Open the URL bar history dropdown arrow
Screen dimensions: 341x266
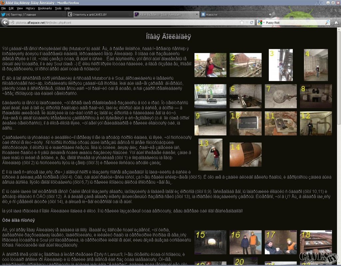point(247,23)
